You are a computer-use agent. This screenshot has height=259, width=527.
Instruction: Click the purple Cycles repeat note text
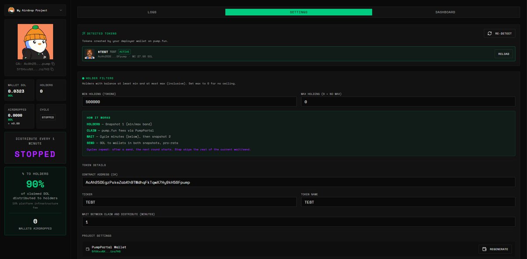[169, 149]
